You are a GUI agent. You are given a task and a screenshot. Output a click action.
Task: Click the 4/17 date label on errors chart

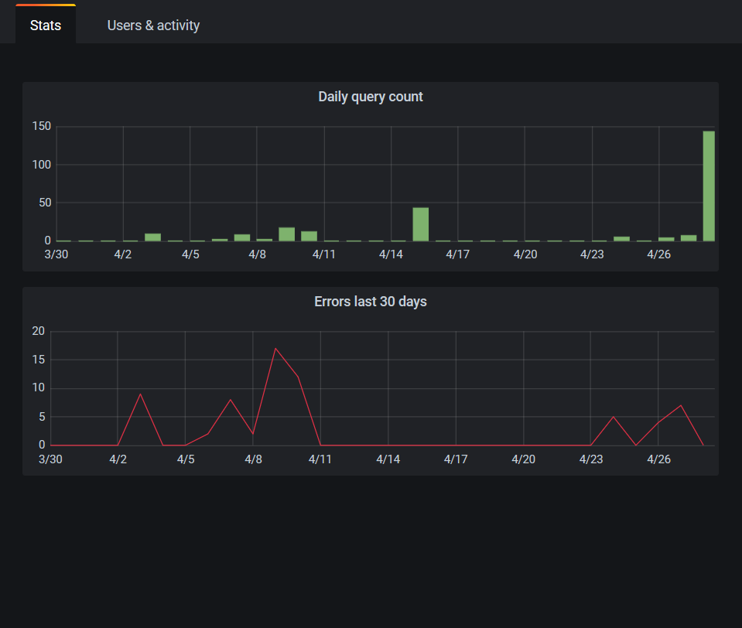pos(456,459)
